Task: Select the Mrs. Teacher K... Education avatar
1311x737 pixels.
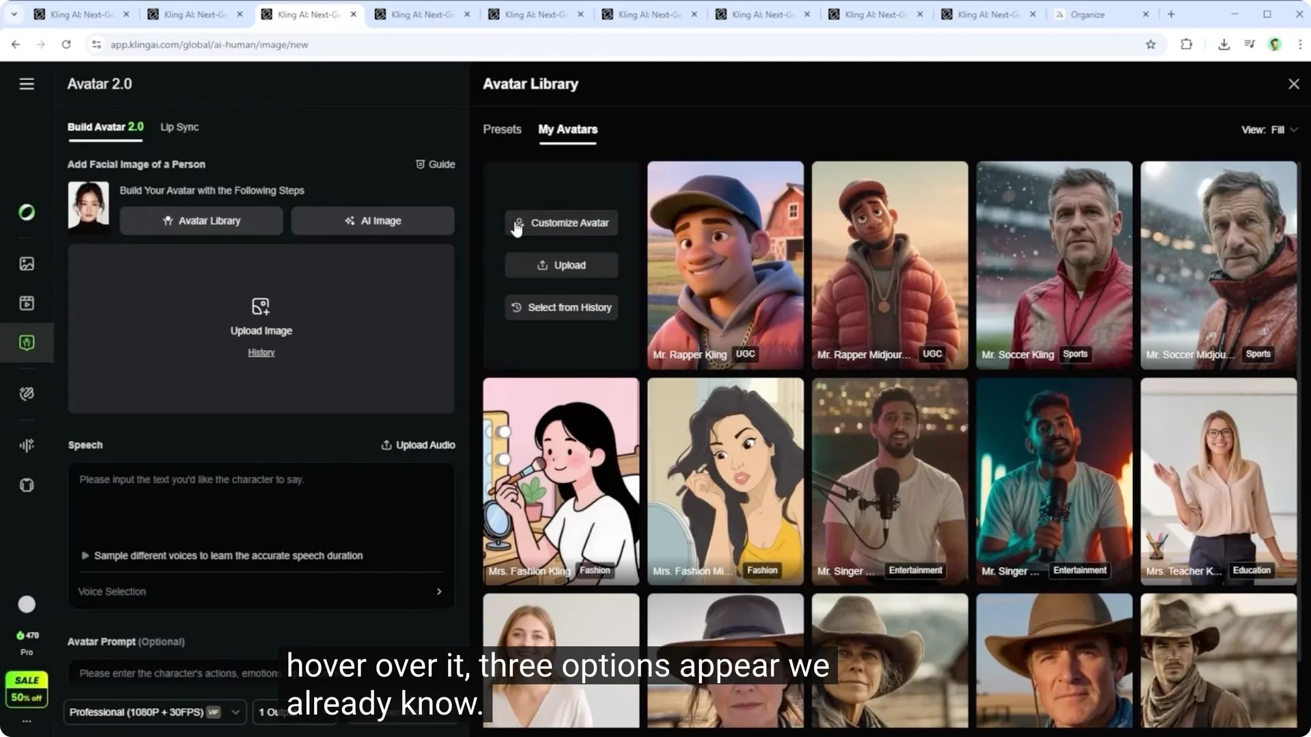Action: 1219,481
